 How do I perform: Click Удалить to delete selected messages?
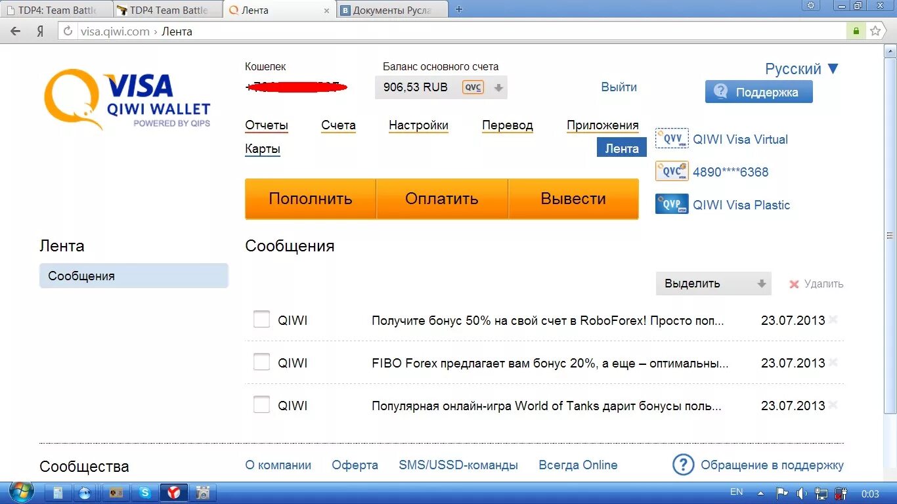[x=816, y=283]
